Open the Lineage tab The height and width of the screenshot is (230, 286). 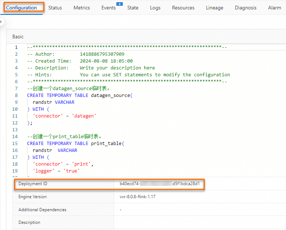point(214,8)
